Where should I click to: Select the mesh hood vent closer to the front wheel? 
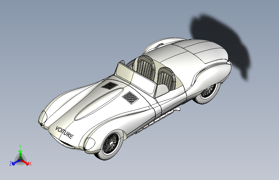coord(131,98)
